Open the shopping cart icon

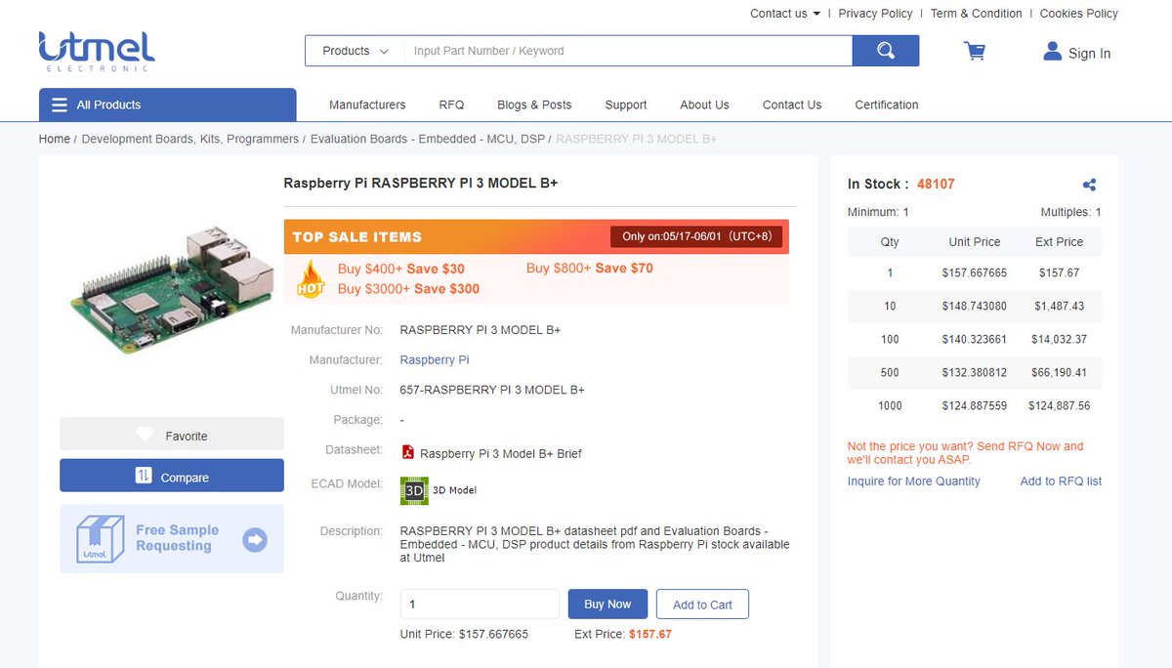click(975, 51)
